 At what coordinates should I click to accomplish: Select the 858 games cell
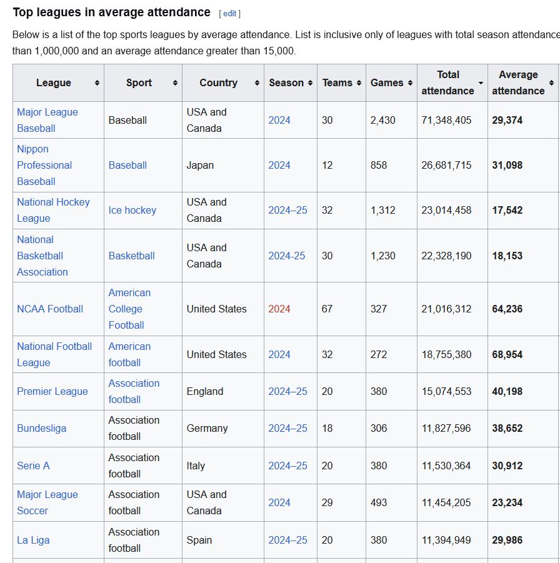click(391, 165)
